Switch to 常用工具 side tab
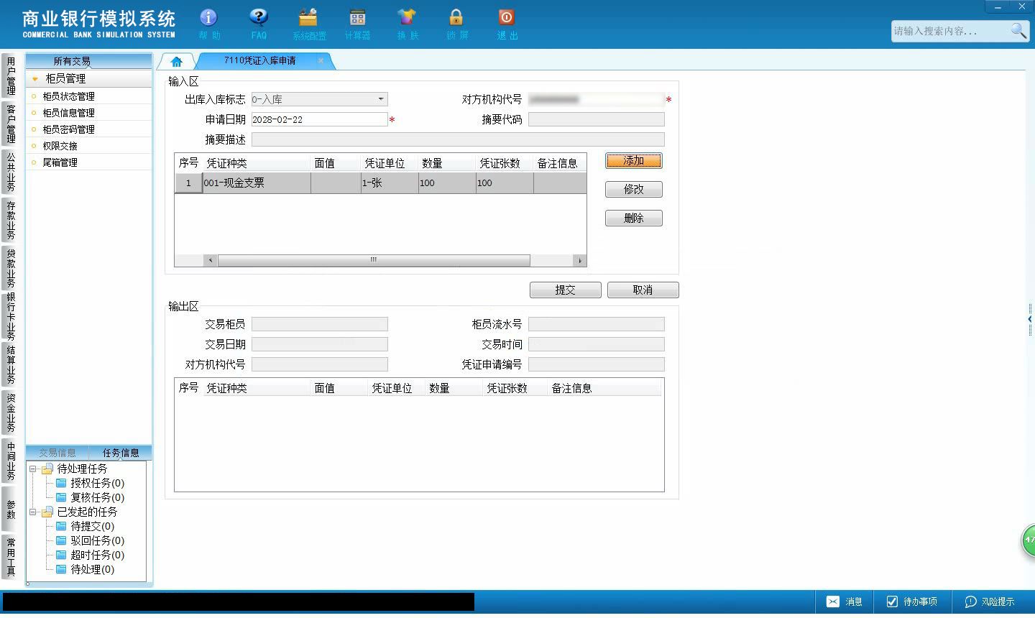Viewport: 1035px width, 618px height. [x=11, y=557]
